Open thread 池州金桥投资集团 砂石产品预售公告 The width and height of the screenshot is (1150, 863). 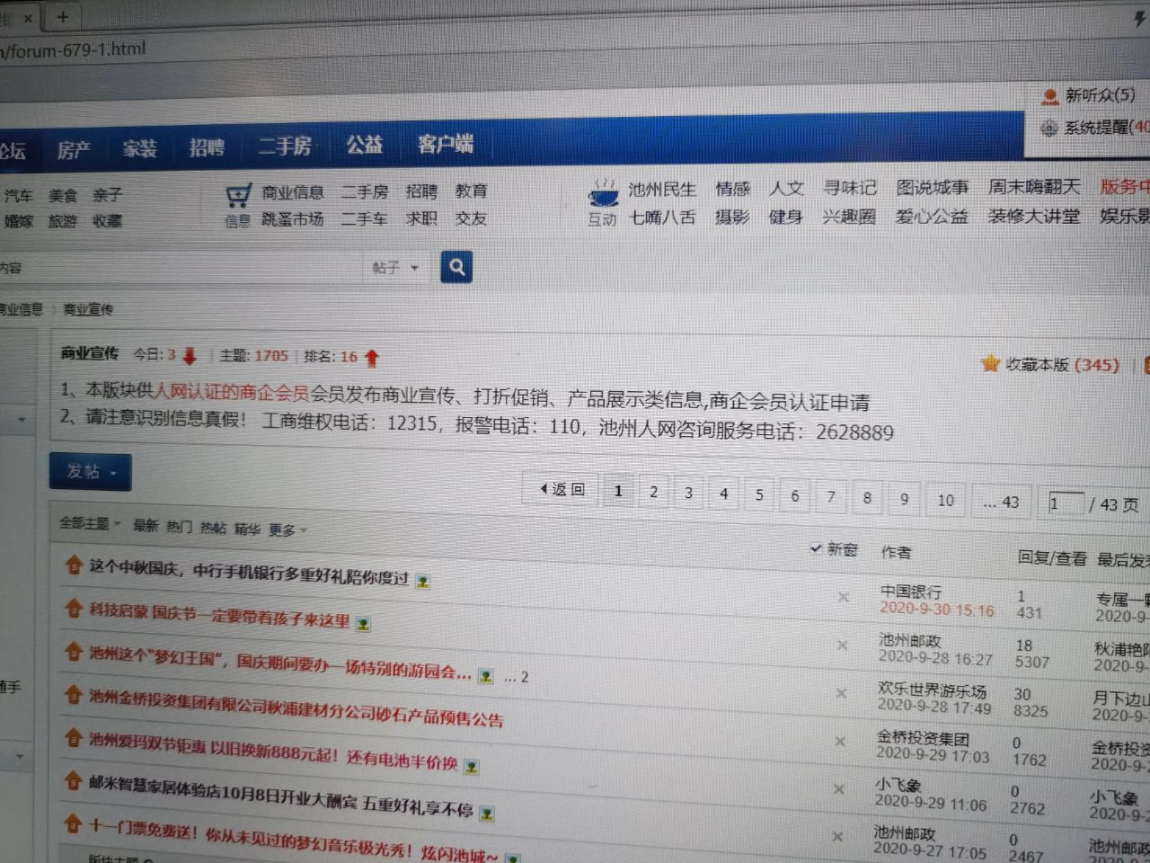[296, 705]
